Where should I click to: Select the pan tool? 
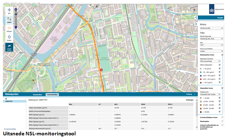(x=9, y=11)
